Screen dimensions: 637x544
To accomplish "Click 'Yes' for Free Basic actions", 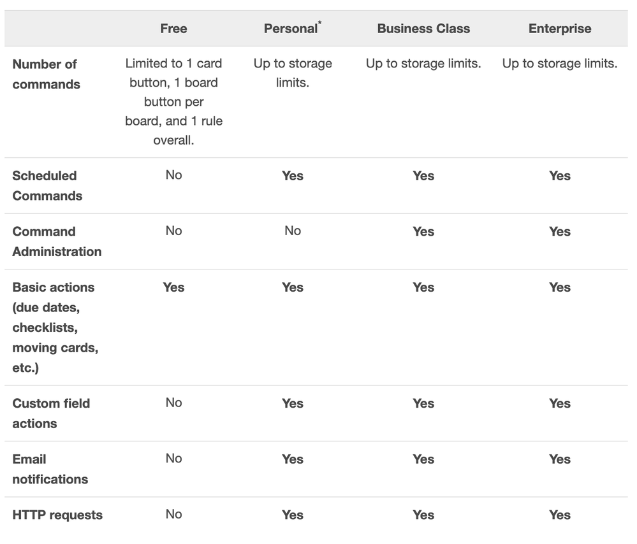I will (x=173, y=287).
